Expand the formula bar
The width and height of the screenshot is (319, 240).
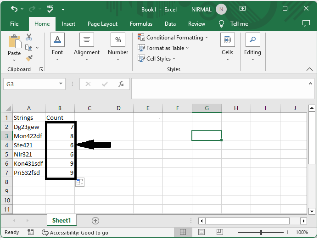tap(310, 84)
